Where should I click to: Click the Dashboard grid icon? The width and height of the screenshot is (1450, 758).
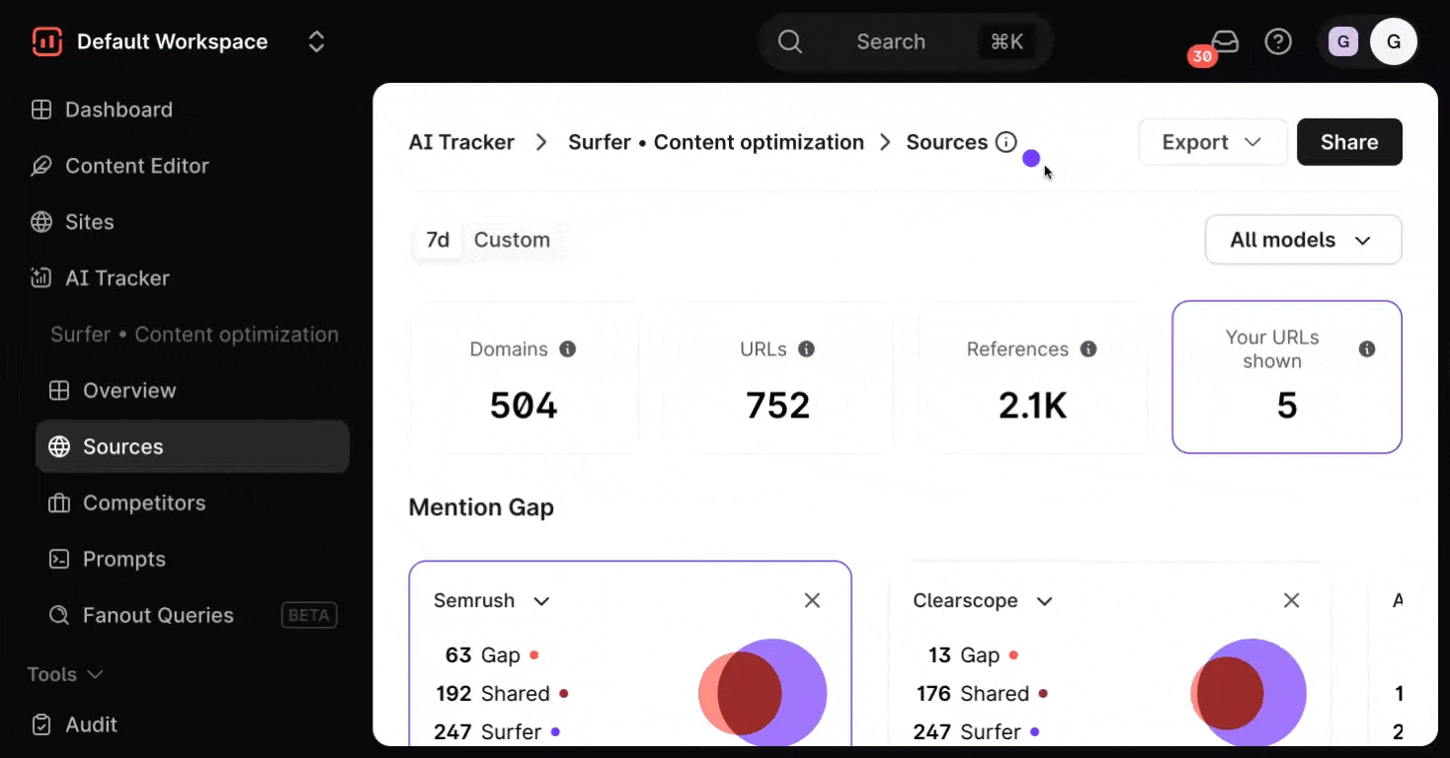click(x=41, y=110)
